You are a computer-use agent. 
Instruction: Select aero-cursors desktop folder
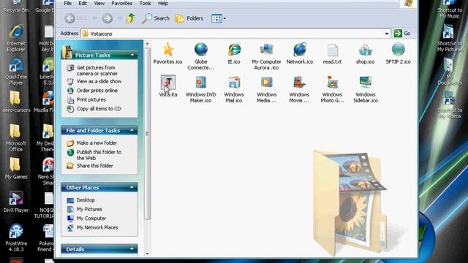point(16,102)
